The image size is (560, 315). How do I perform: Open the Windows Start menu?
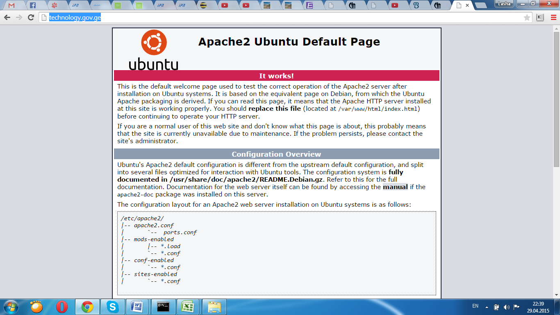pos(10,307)
